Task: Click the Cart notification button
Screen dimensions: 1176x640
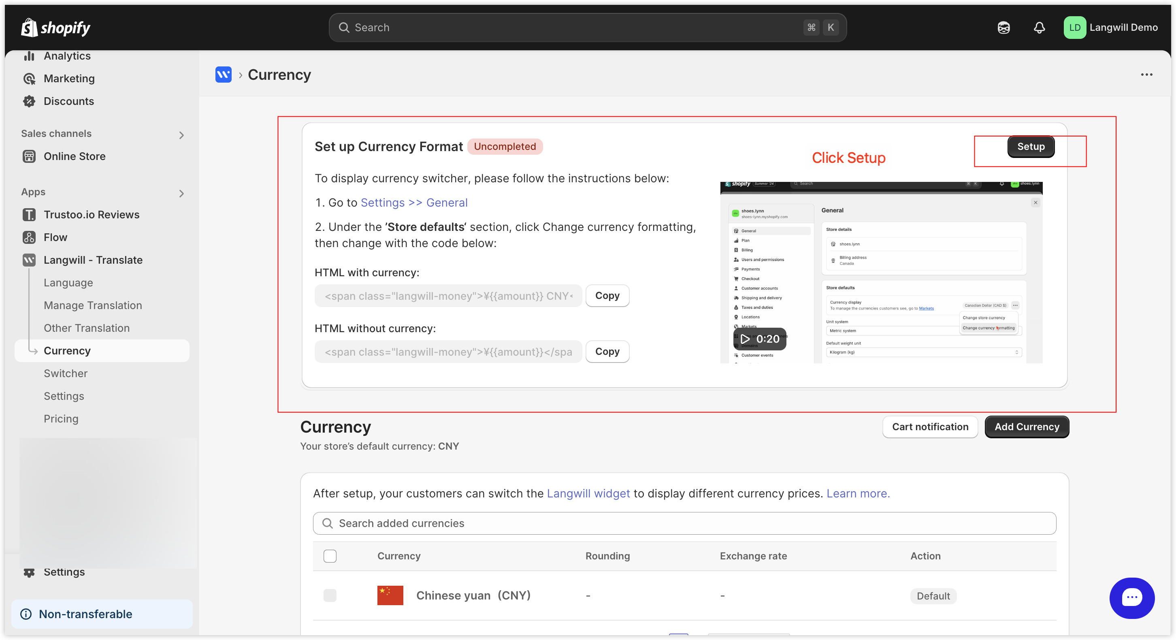Action: click(930, 427)
